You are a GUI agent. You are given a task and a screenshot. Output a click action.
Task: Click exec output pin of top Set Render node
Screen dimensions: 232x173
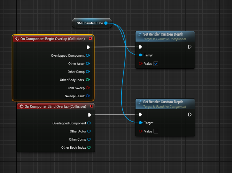[190, 47]
